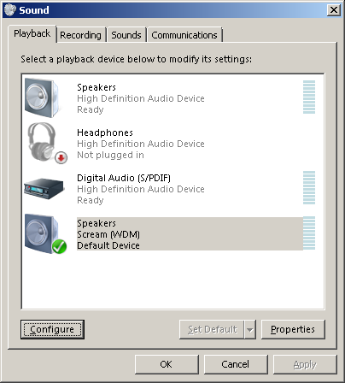Select the 'Digital Audio (S/PDIF)' label
Viewport: 345px width, 383px height.
click(x=124, y=178)
